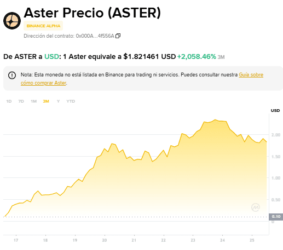Click the 0.10 price marker label
283x250 pixels.
pos(276,217)
